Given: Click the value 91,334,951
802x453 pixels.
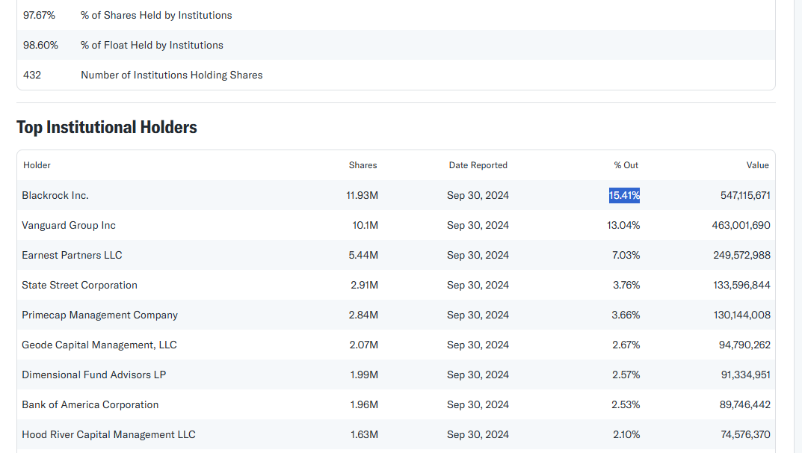Looking at the screenshot, I should [x=746, y=375].
